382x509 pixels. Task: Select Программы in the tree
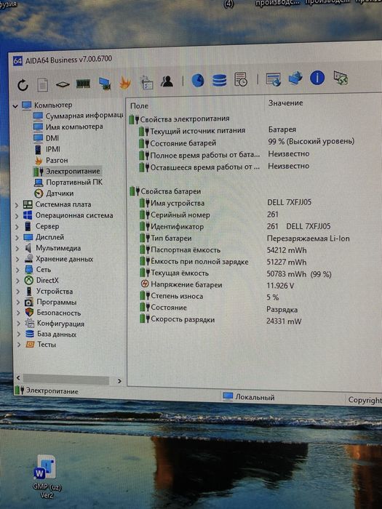pyautogui.click(x=51, y=302)
